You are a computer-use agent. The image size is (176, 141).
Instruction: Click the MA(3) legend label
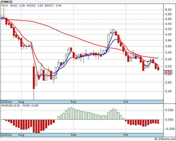(14, 6)
